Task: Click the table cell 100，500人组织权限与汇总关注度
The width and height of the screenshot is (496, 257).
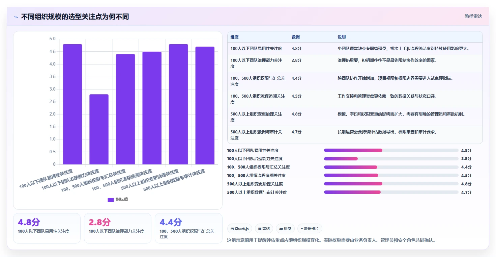Action: pyautogui.click(x=258, y=81)
